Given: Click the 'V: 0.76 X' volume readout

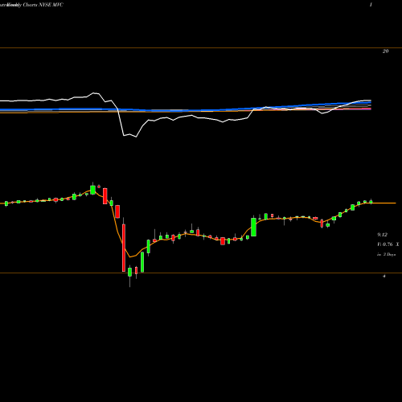Looking at the screenshot, I should [388, 244].
